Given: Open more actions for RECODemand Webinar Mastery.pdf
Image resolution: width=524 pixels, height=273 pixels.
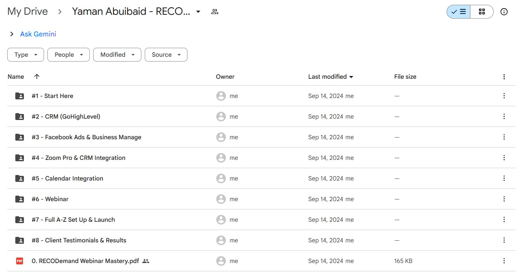Looking at the screenshot, I should tap(504, 261).
